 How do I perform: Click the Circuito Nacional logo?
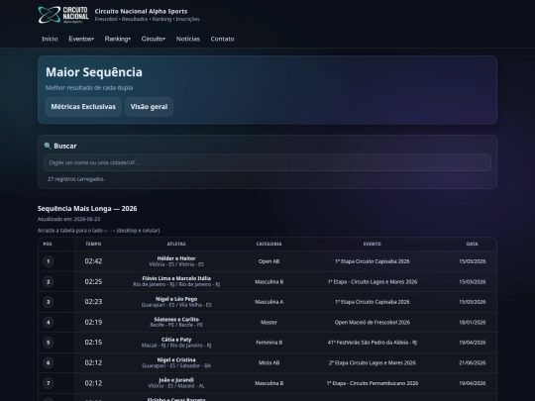(x=63, y=15)
